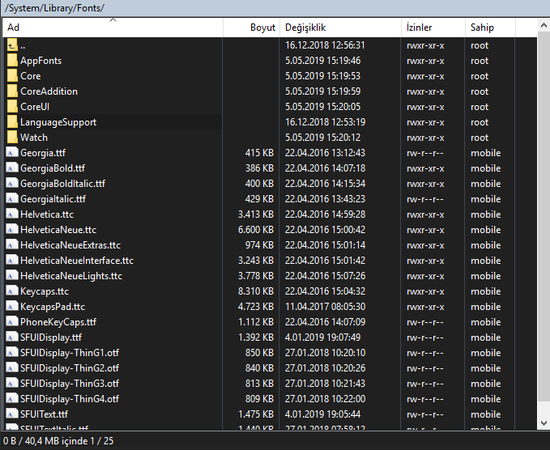This screenshot has height=450, width=550.
Task: Select the Keycaps.ttc file icon
Action: coord(11,291)
